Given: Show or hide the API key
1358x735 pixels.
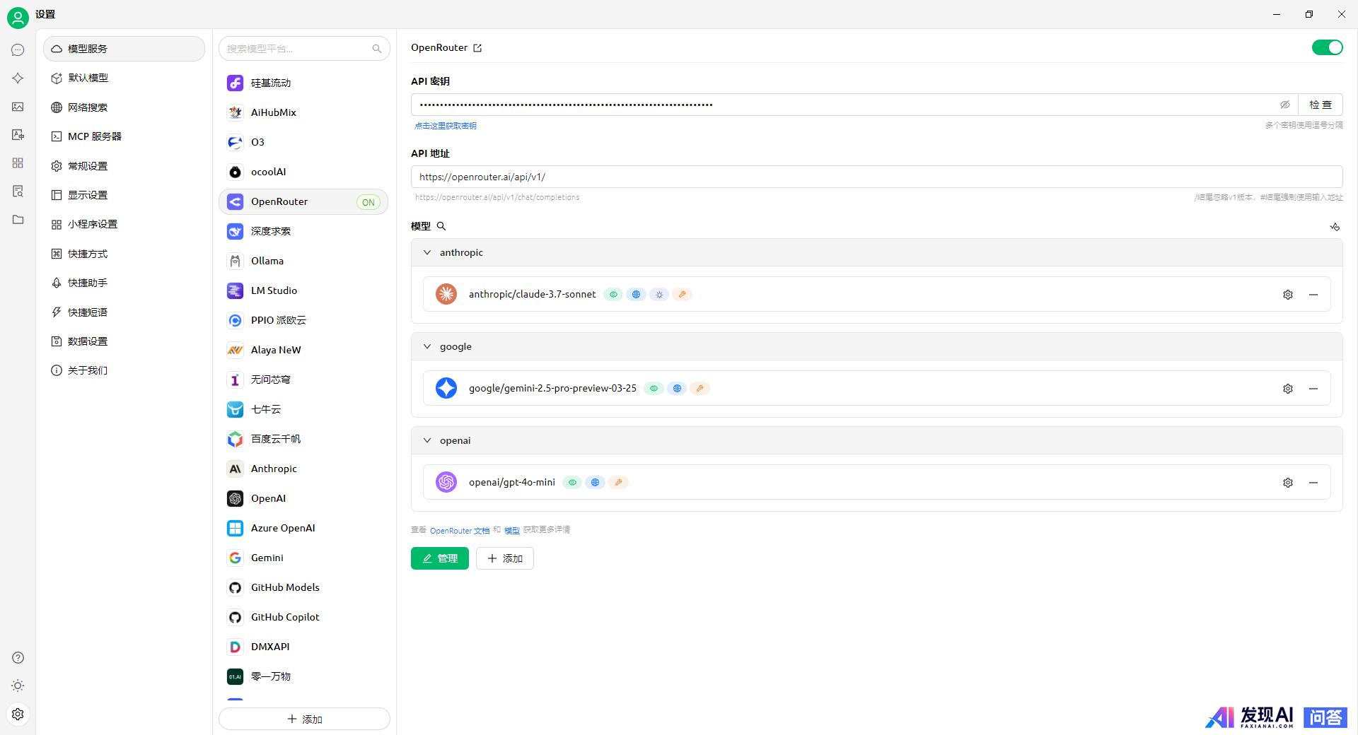Looking at the screenshot, I should click(1285, 105).
